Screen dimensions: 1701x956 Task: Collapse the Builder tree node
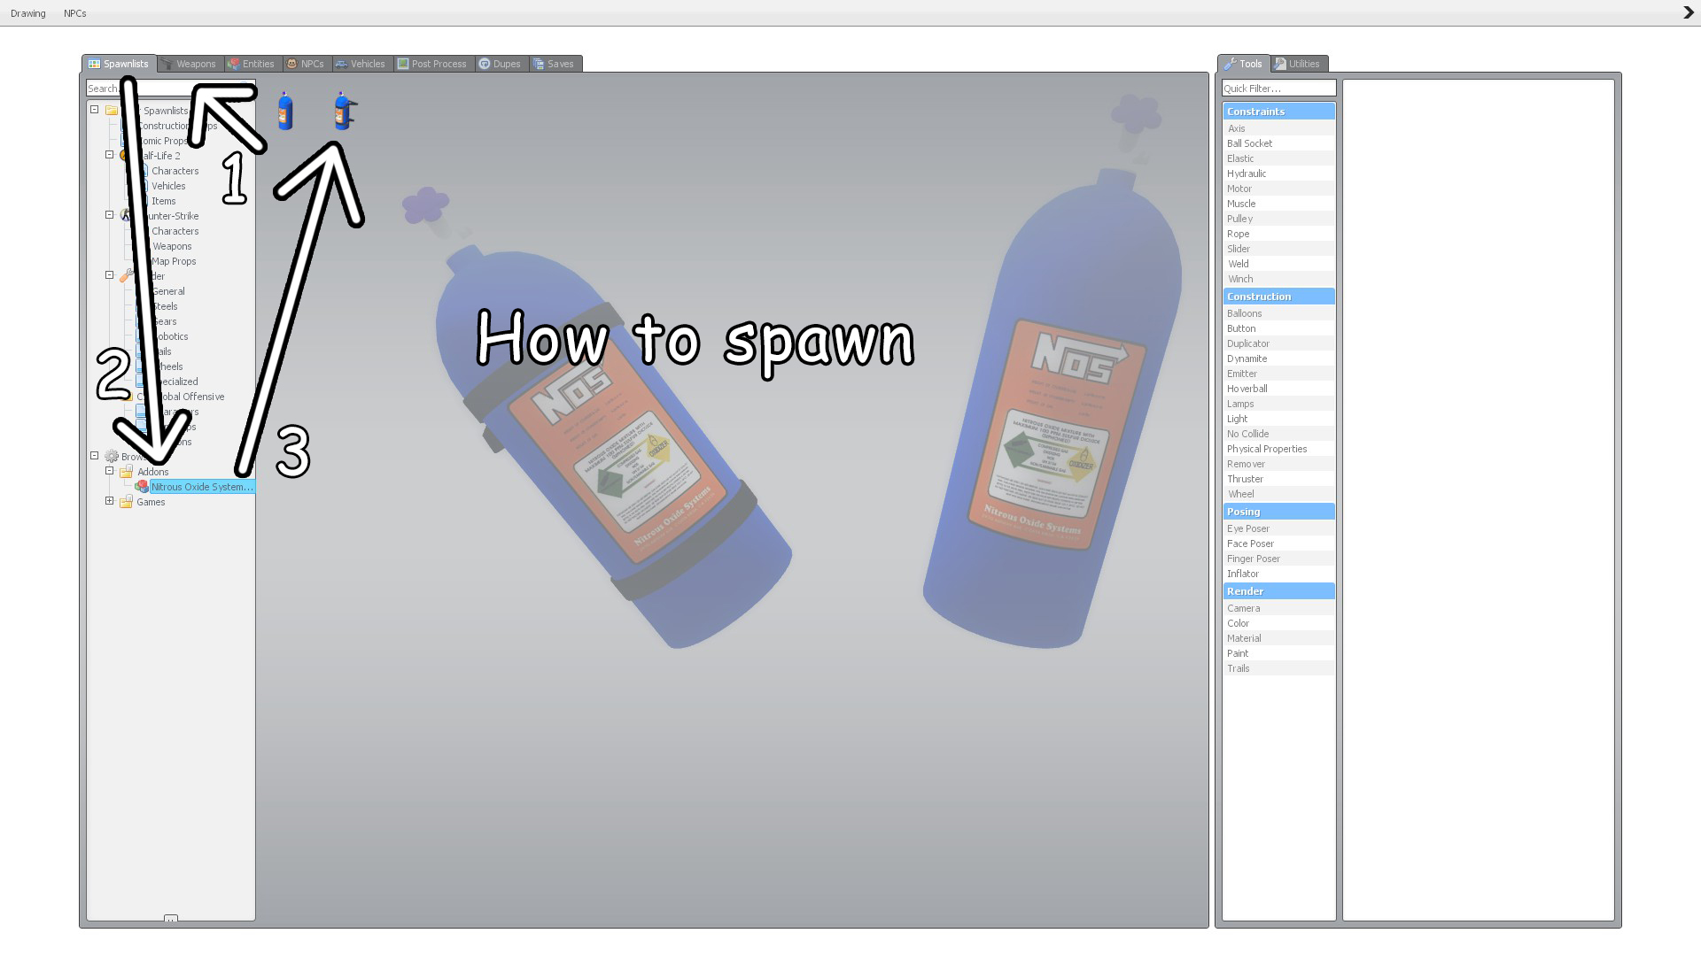pyautogui.click(x=110, y=275)
